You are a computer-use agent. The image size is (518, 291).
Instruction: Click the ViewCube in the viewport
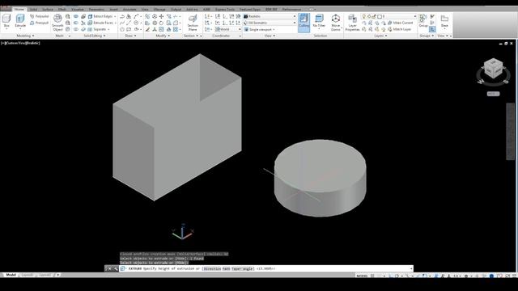(493, 69)
